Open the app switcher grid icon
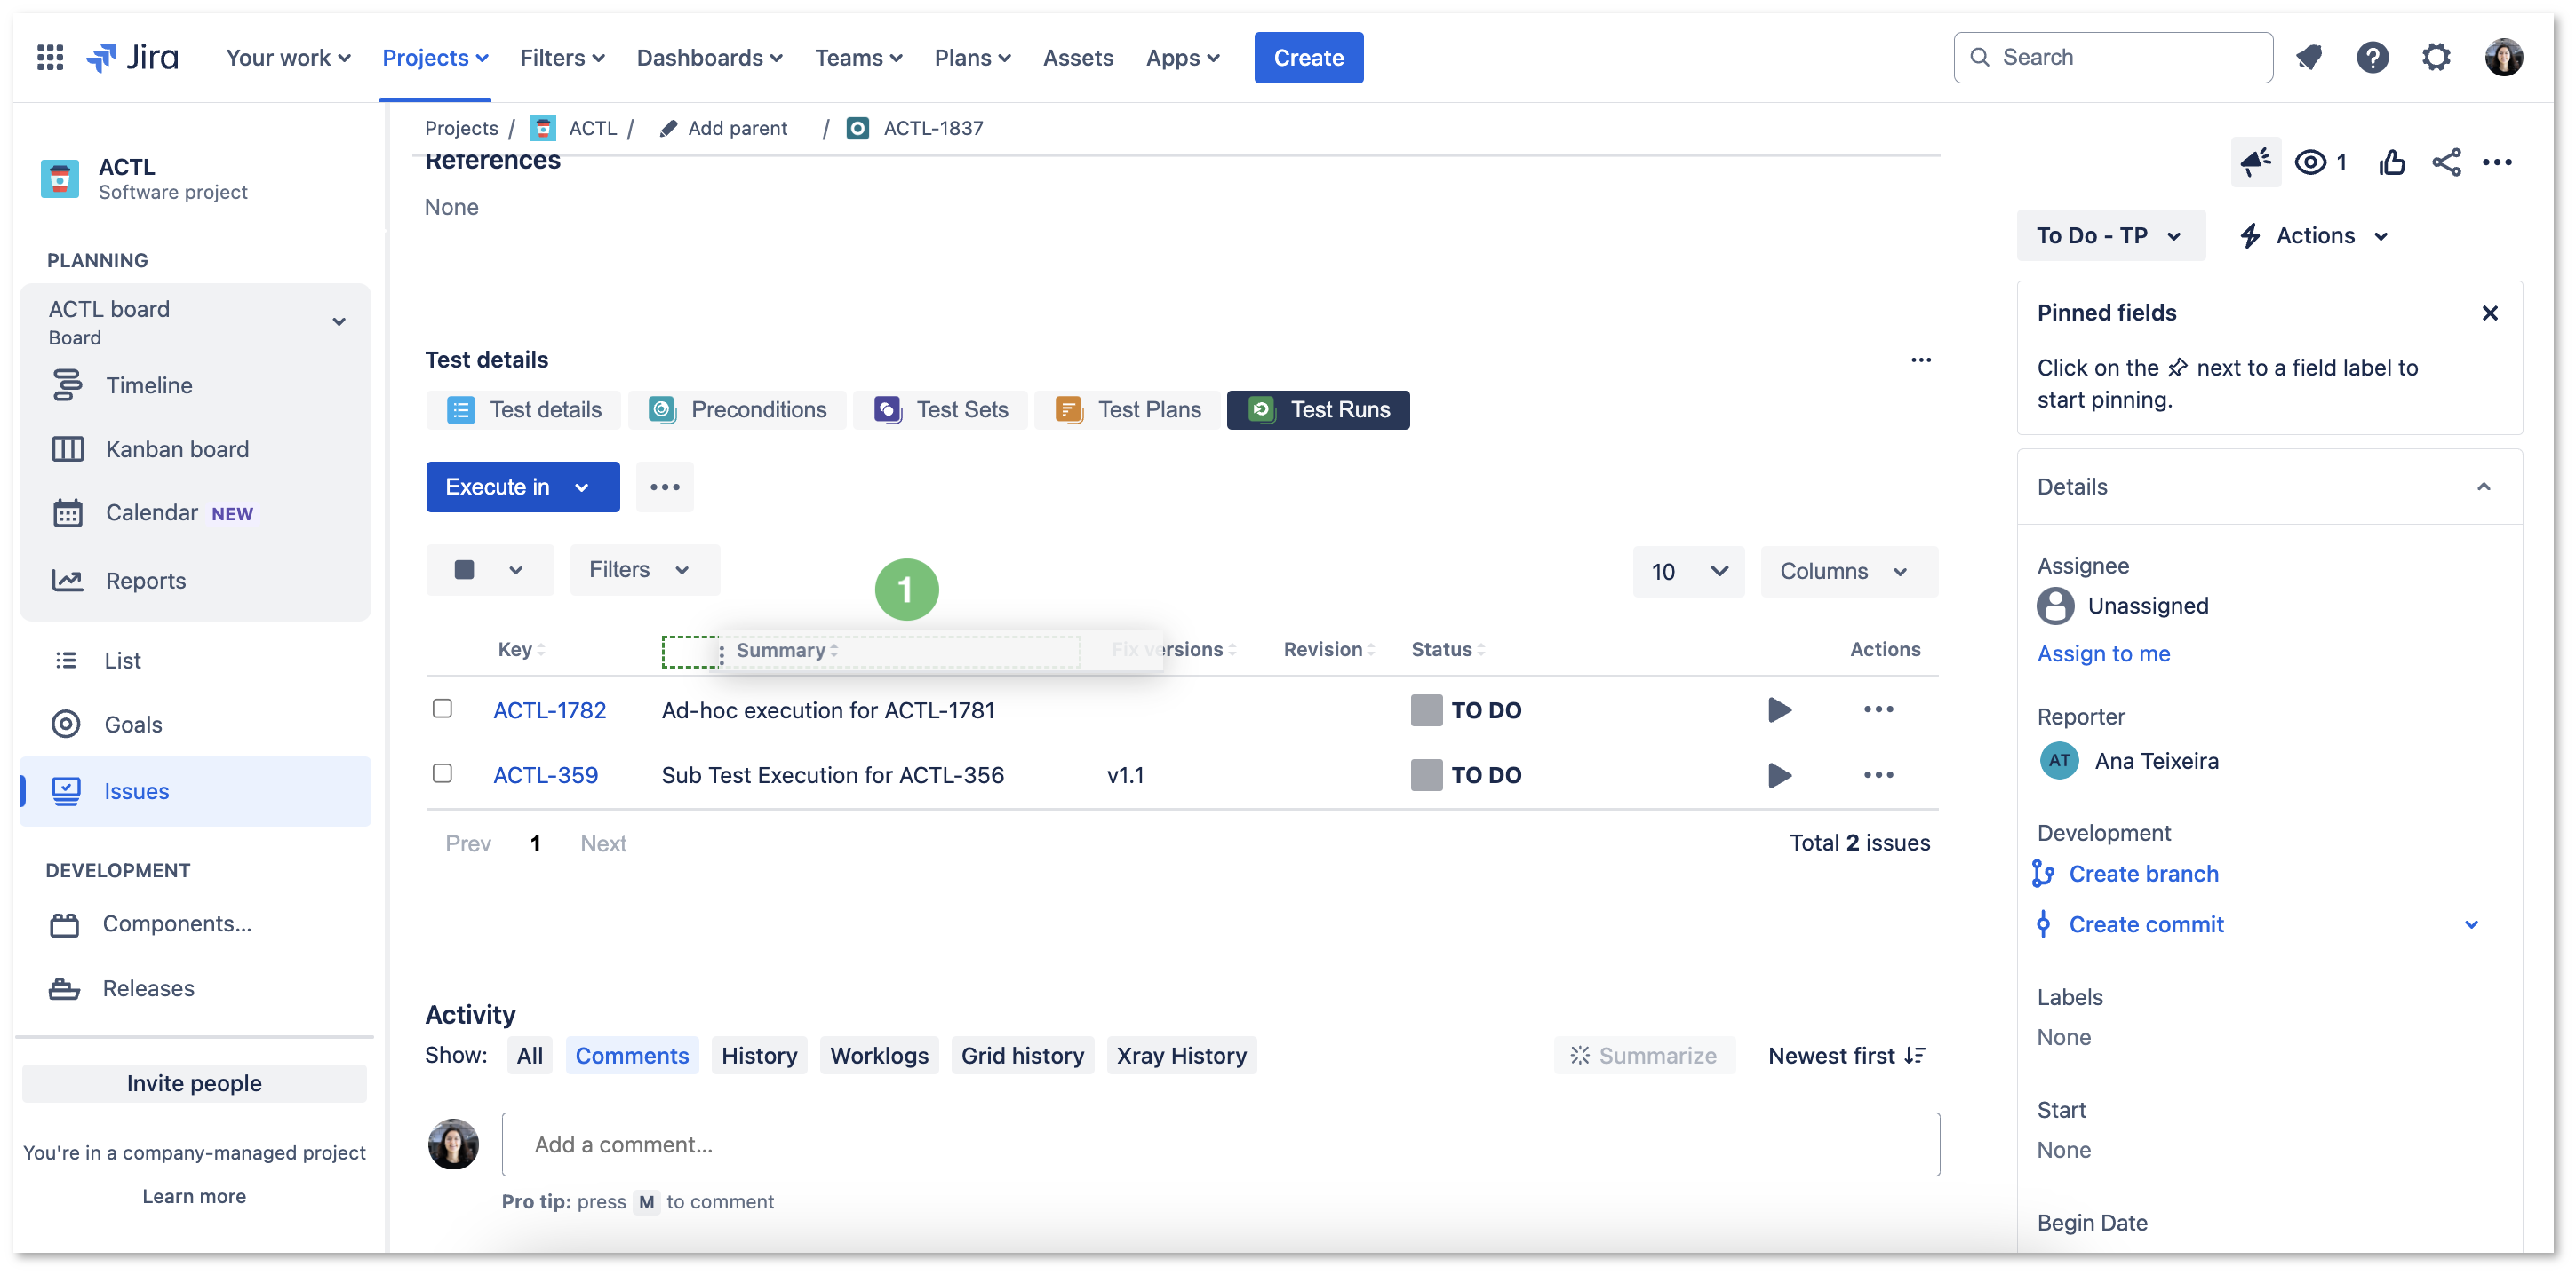This screenshot has width=2576, height=1275. (x=50, y=57)
